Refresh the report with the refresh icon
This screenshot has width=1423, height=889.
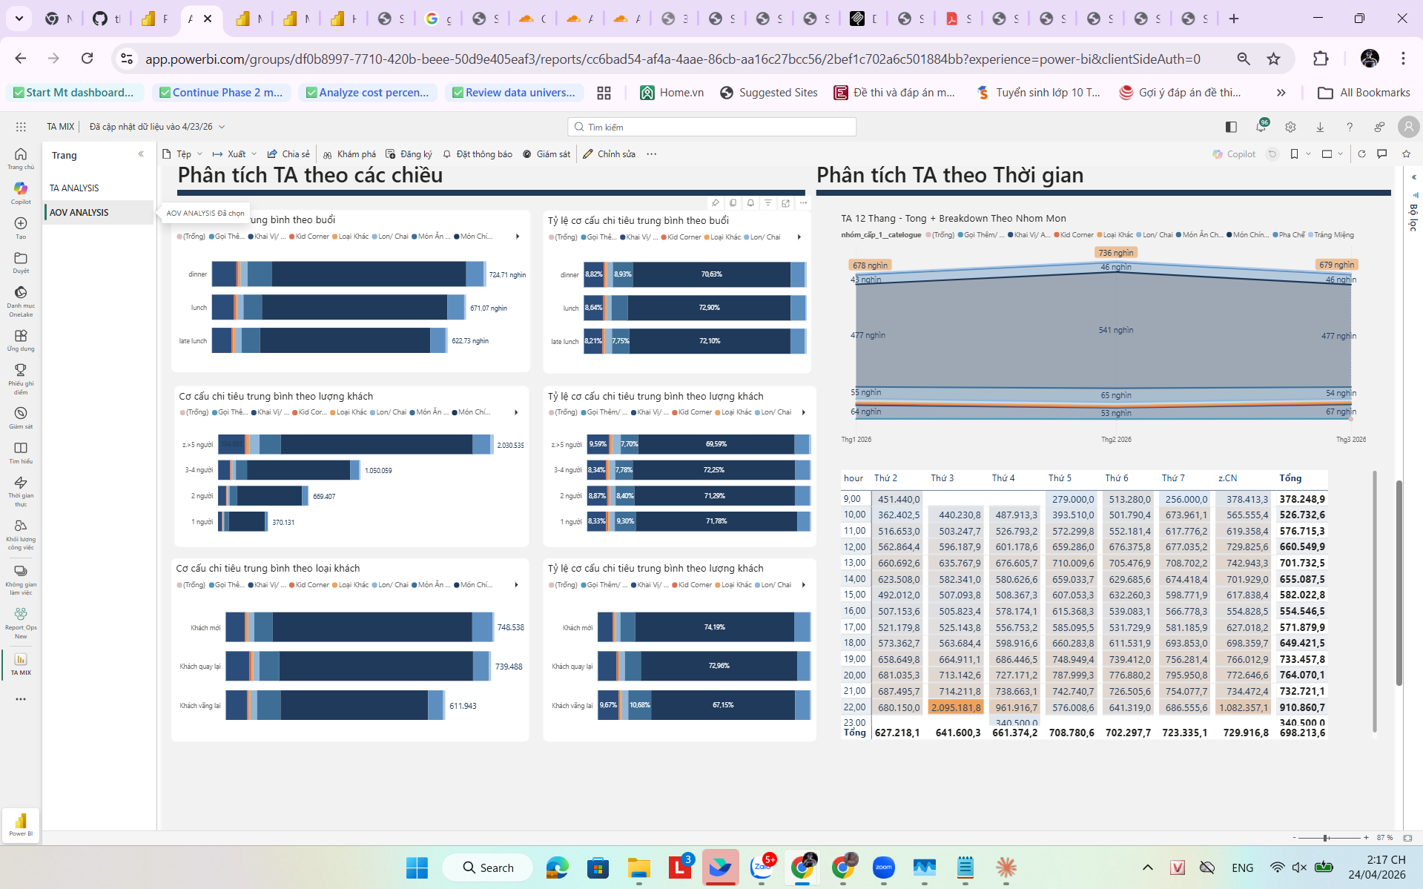(x=1362, y=153)
